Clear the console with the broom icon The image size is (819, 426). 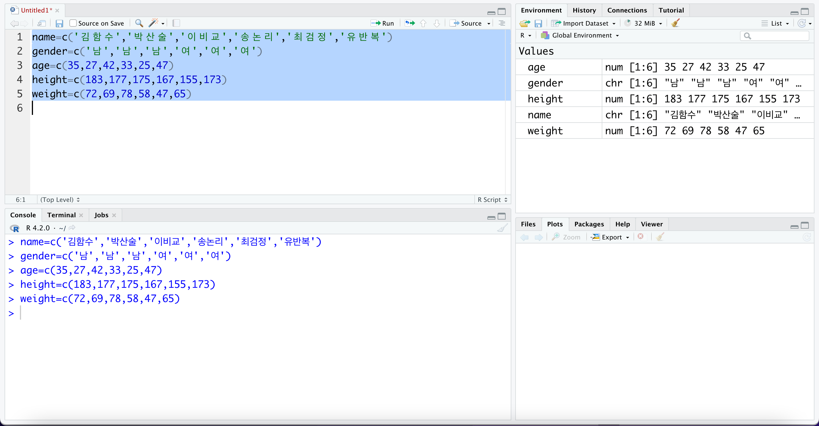[502, 228]
